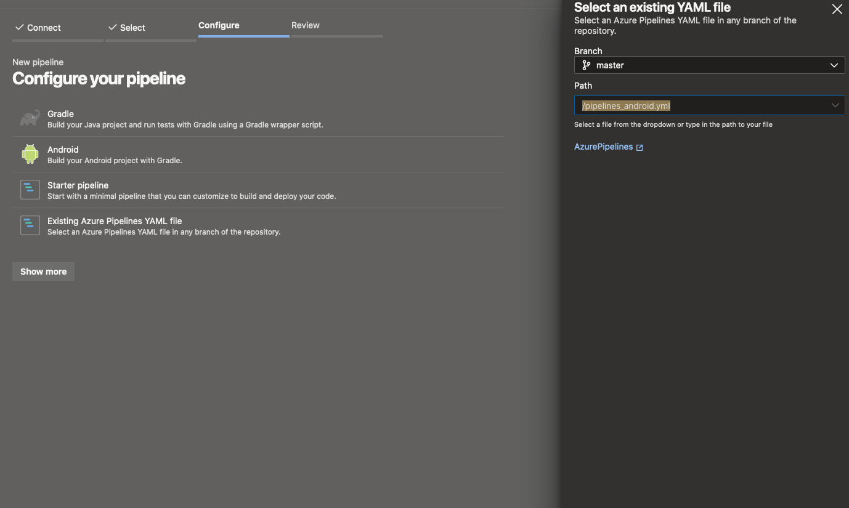
Task: Choose the Starter pipeline option
Action: pos(259,190)
